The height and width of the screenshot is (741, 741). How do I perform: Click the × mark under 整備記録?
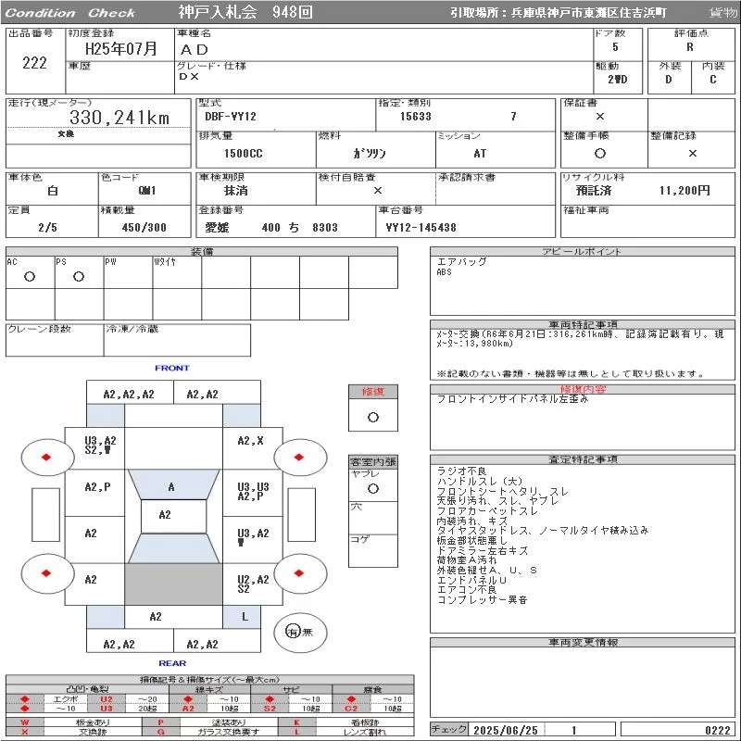click(x=692, y=153)
